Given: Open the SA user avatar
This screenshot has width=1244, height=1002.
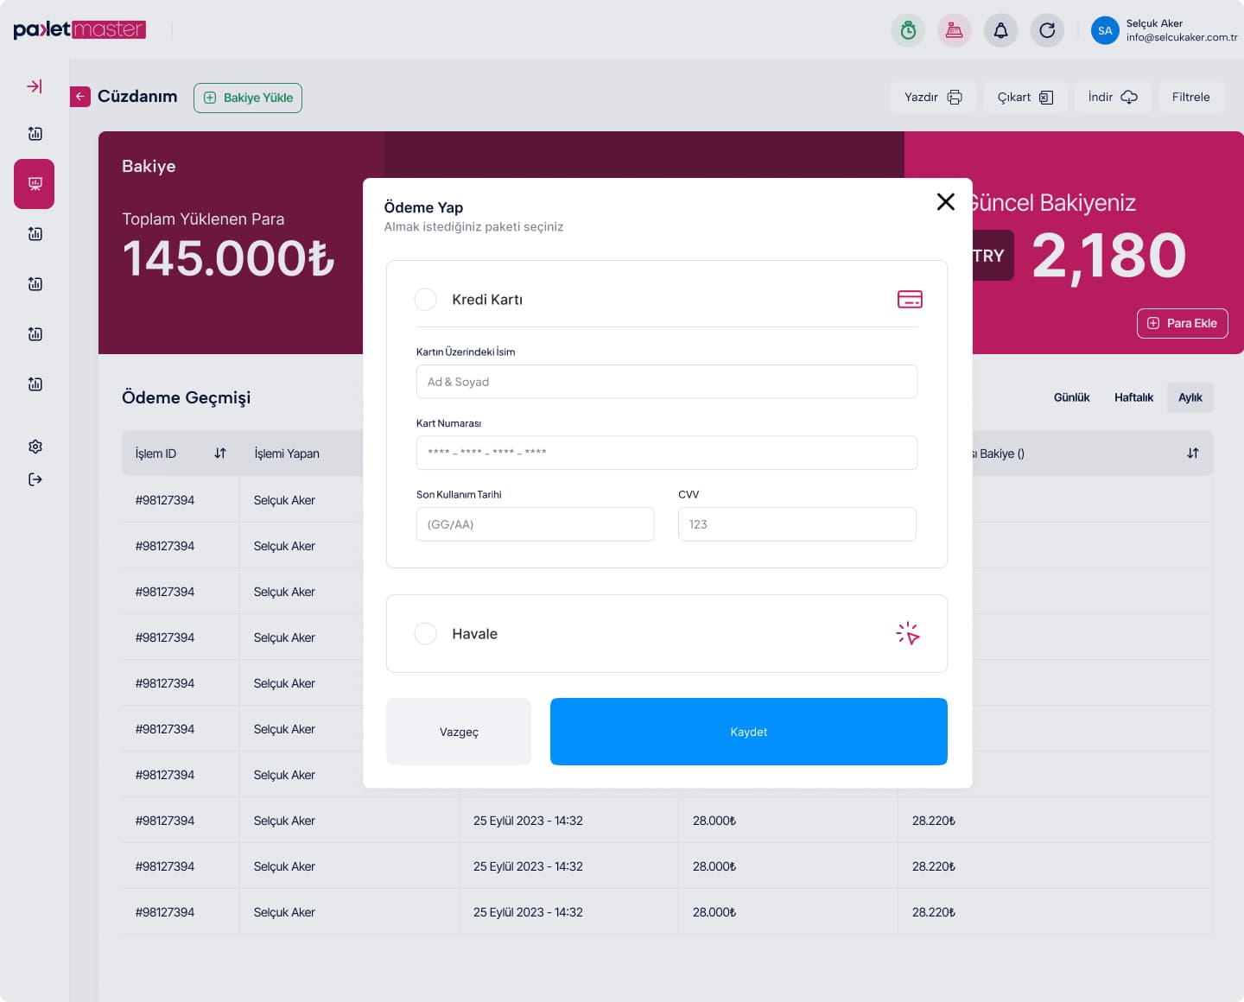Looking at the screenshot, I should tap(1105, 30).
